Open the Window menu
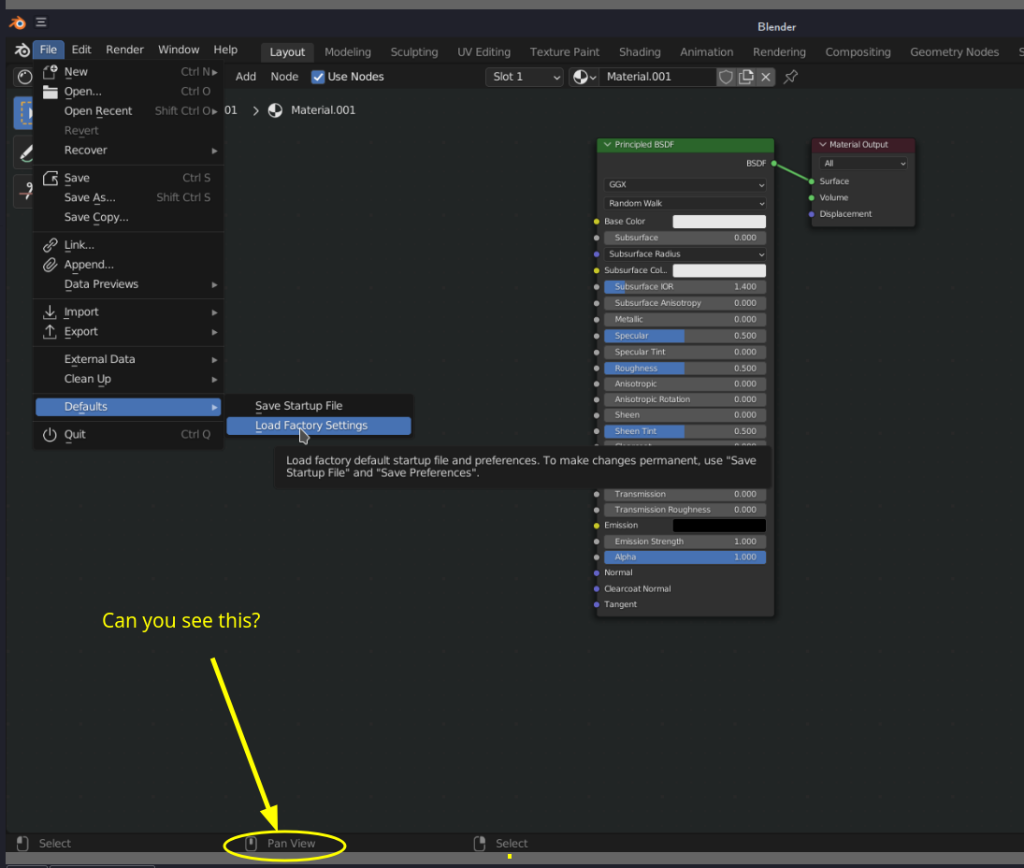Screen dimensions: 1024x868 (x=179, y=50)
